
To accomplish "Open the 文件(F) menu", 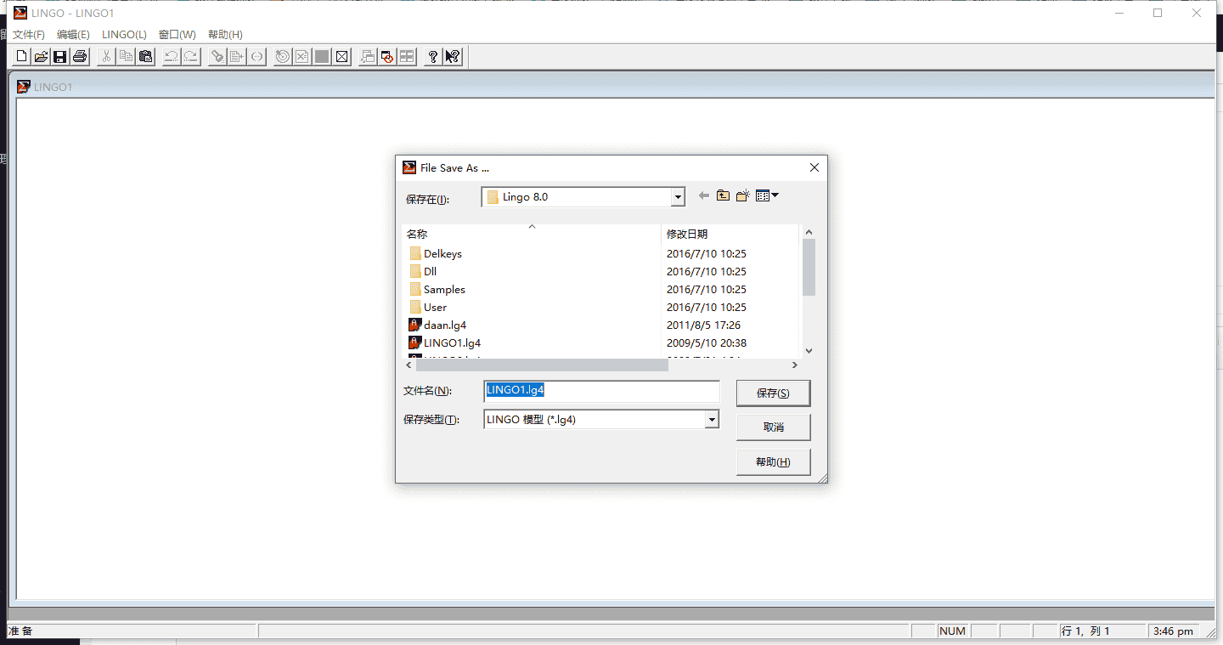I will tap(29, 35).
